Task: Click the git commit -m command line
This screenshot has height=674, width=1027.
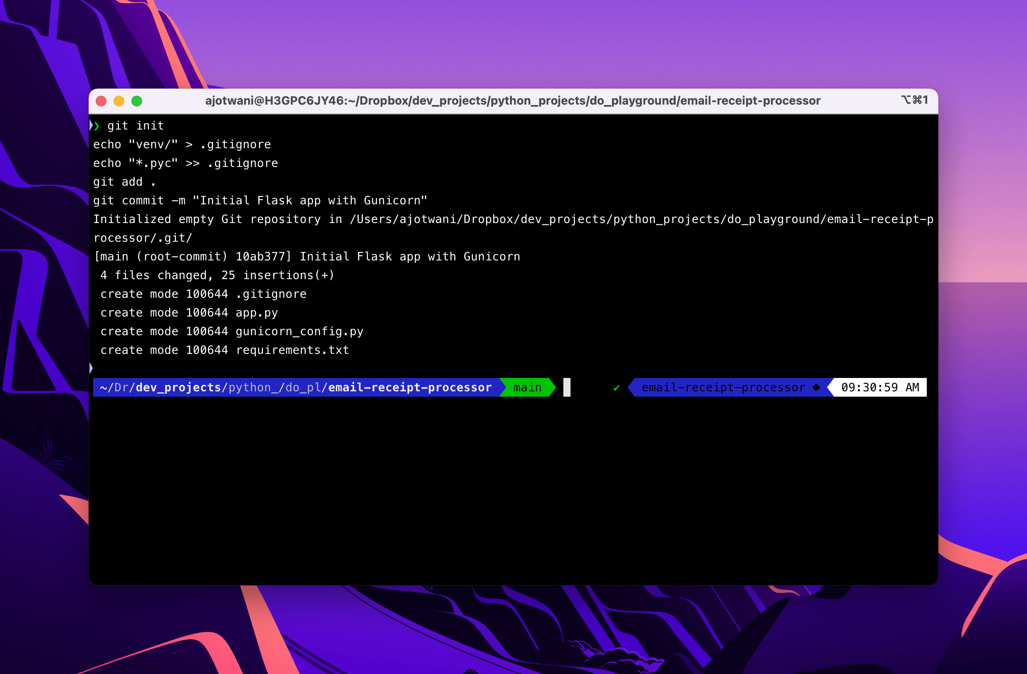Action: coord(260,201)
